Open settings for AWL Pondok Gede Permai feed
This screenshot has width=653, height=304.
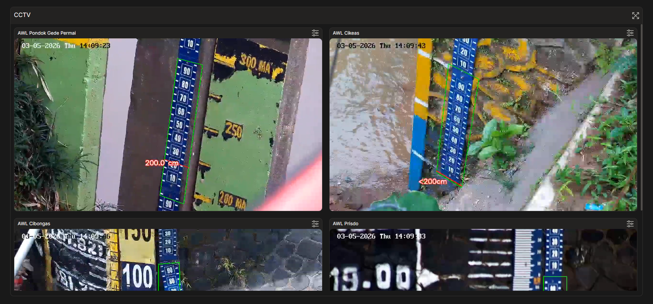[315, 33]
